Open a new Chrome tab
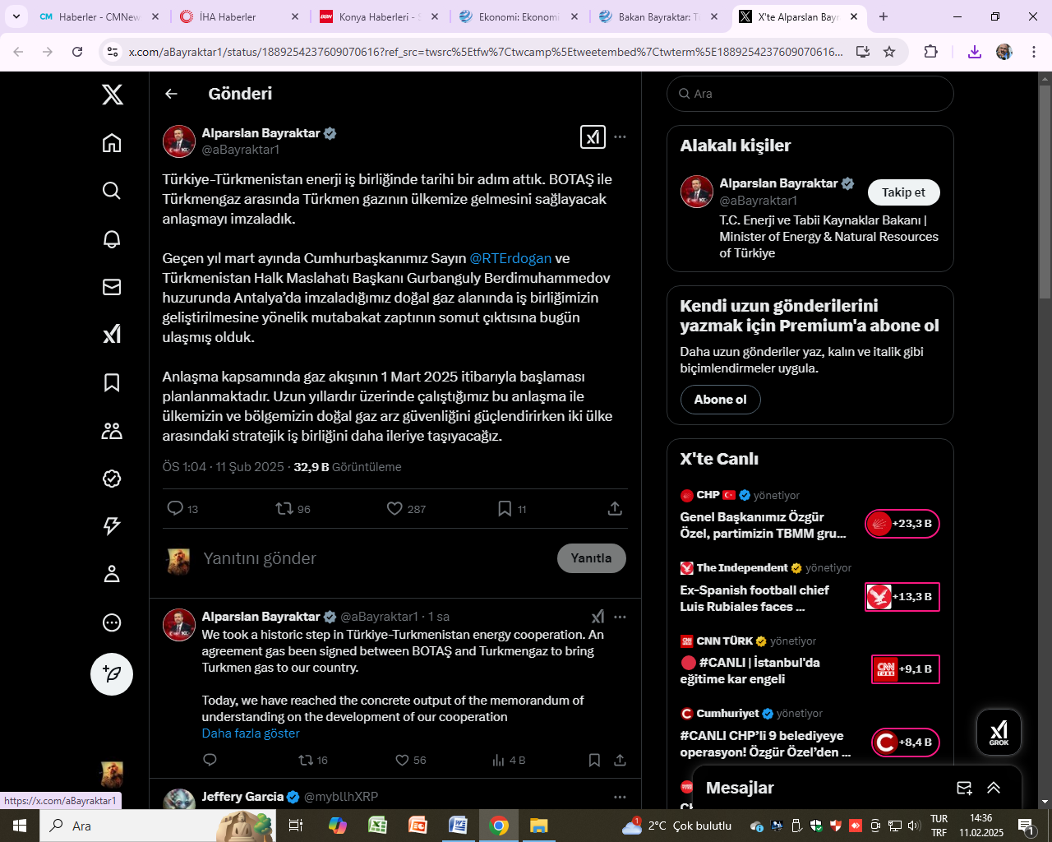1052x842 pixels. pos(884,16)
